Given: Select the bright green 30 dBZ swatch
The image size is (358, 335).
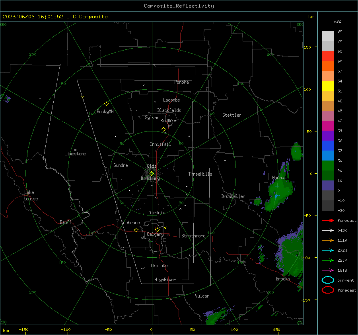Looking at the screenshot, I should tap(328, 165).
